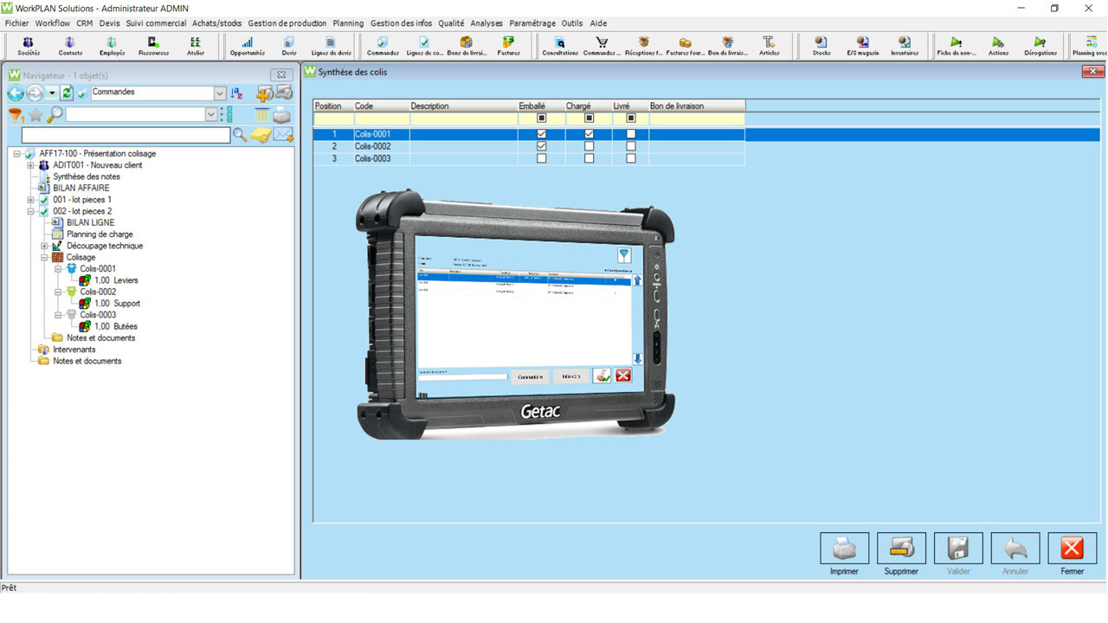This screenshot has height=623, width=1108.
Task: Click the Navigateur back arrow
Action: [16, 93]
